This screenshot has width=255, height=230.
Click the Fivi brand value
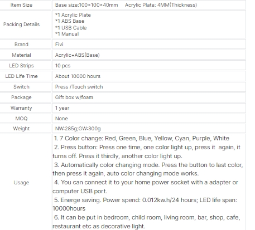(x=59, y=45)
